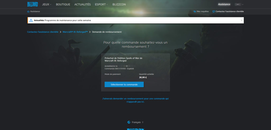Expand the JEUX dropdown menu
The height and width of the screenshot is (130, 271).
click(x=47, y=4)
